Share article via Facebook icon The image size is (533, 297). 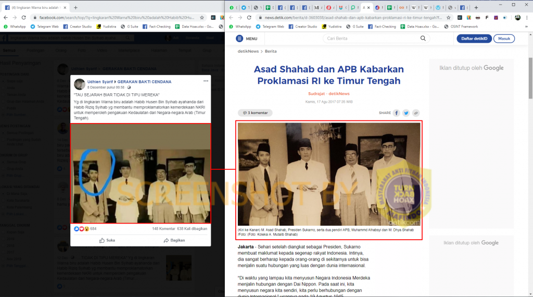pos(397,113)
